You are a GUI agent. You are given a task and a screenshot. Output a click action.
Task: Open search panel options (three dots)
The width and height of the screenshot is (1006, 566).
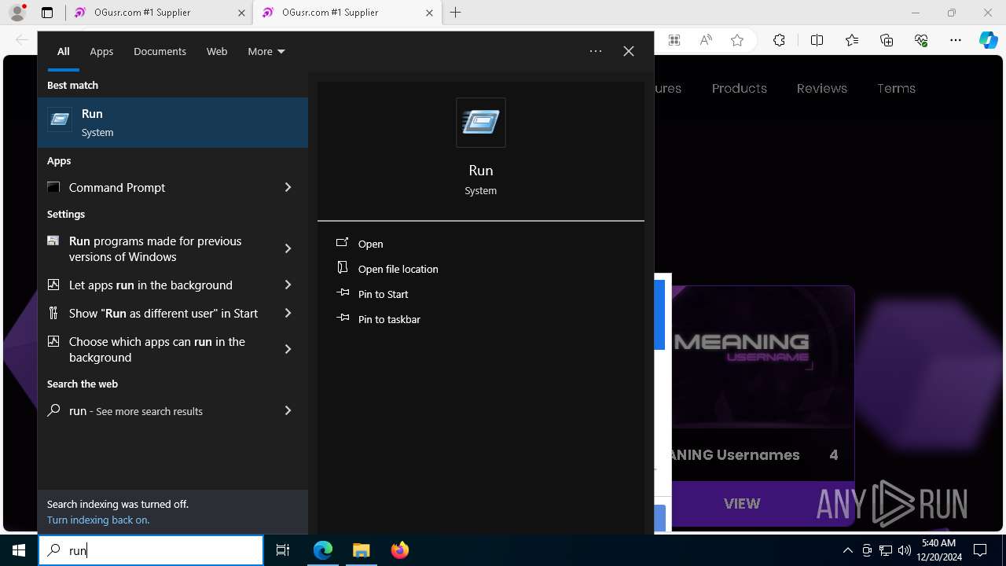pos(596,51)
